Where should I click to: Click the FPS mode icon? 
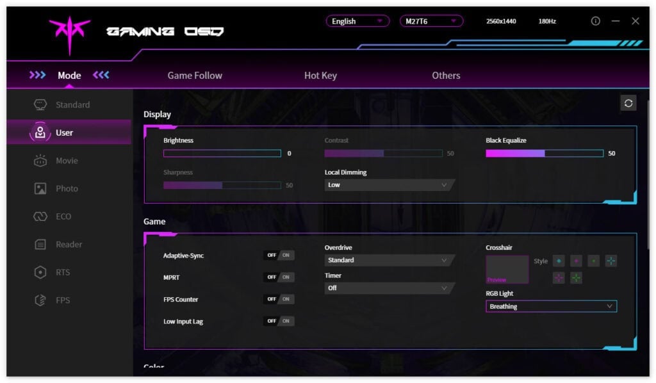(x=40, y=300)
